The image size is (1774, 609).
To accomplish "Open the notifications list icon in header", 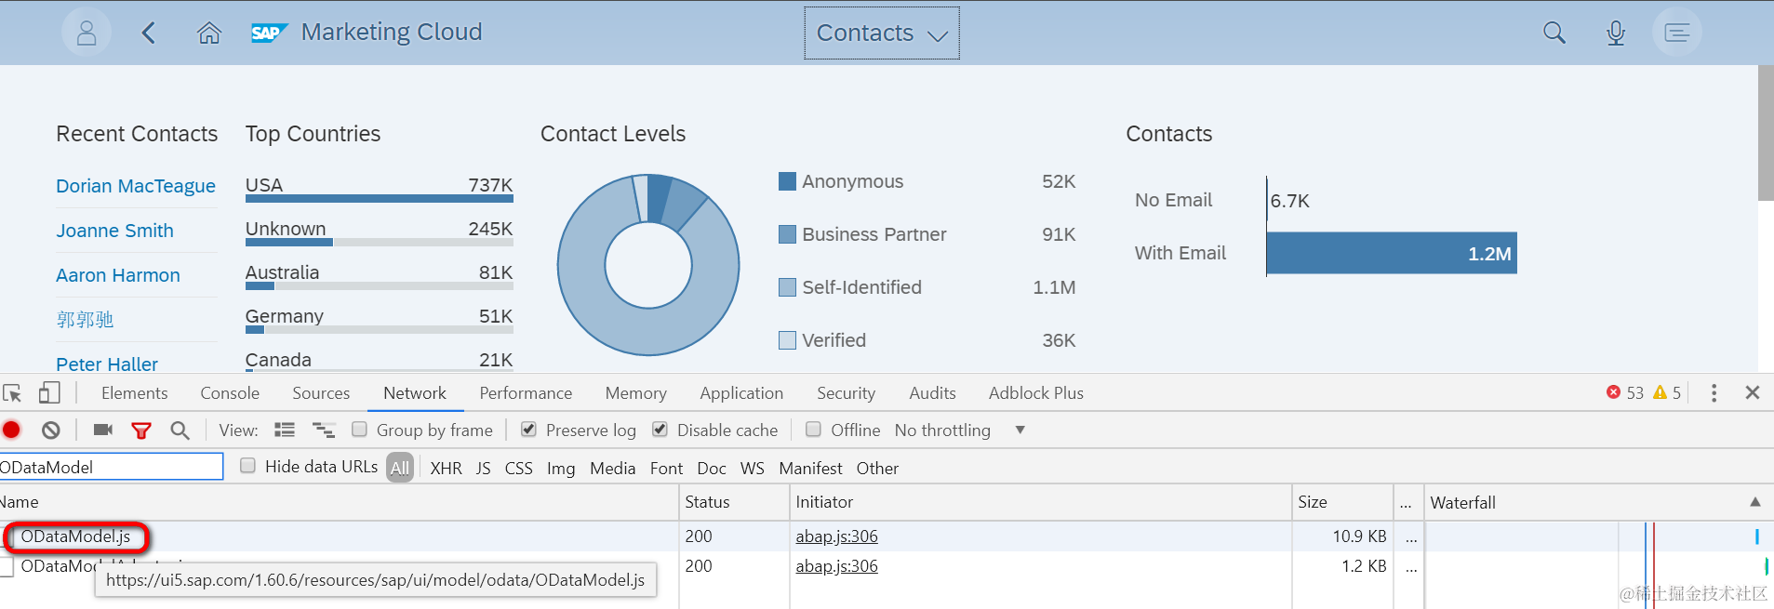I will click(1677, 33).
